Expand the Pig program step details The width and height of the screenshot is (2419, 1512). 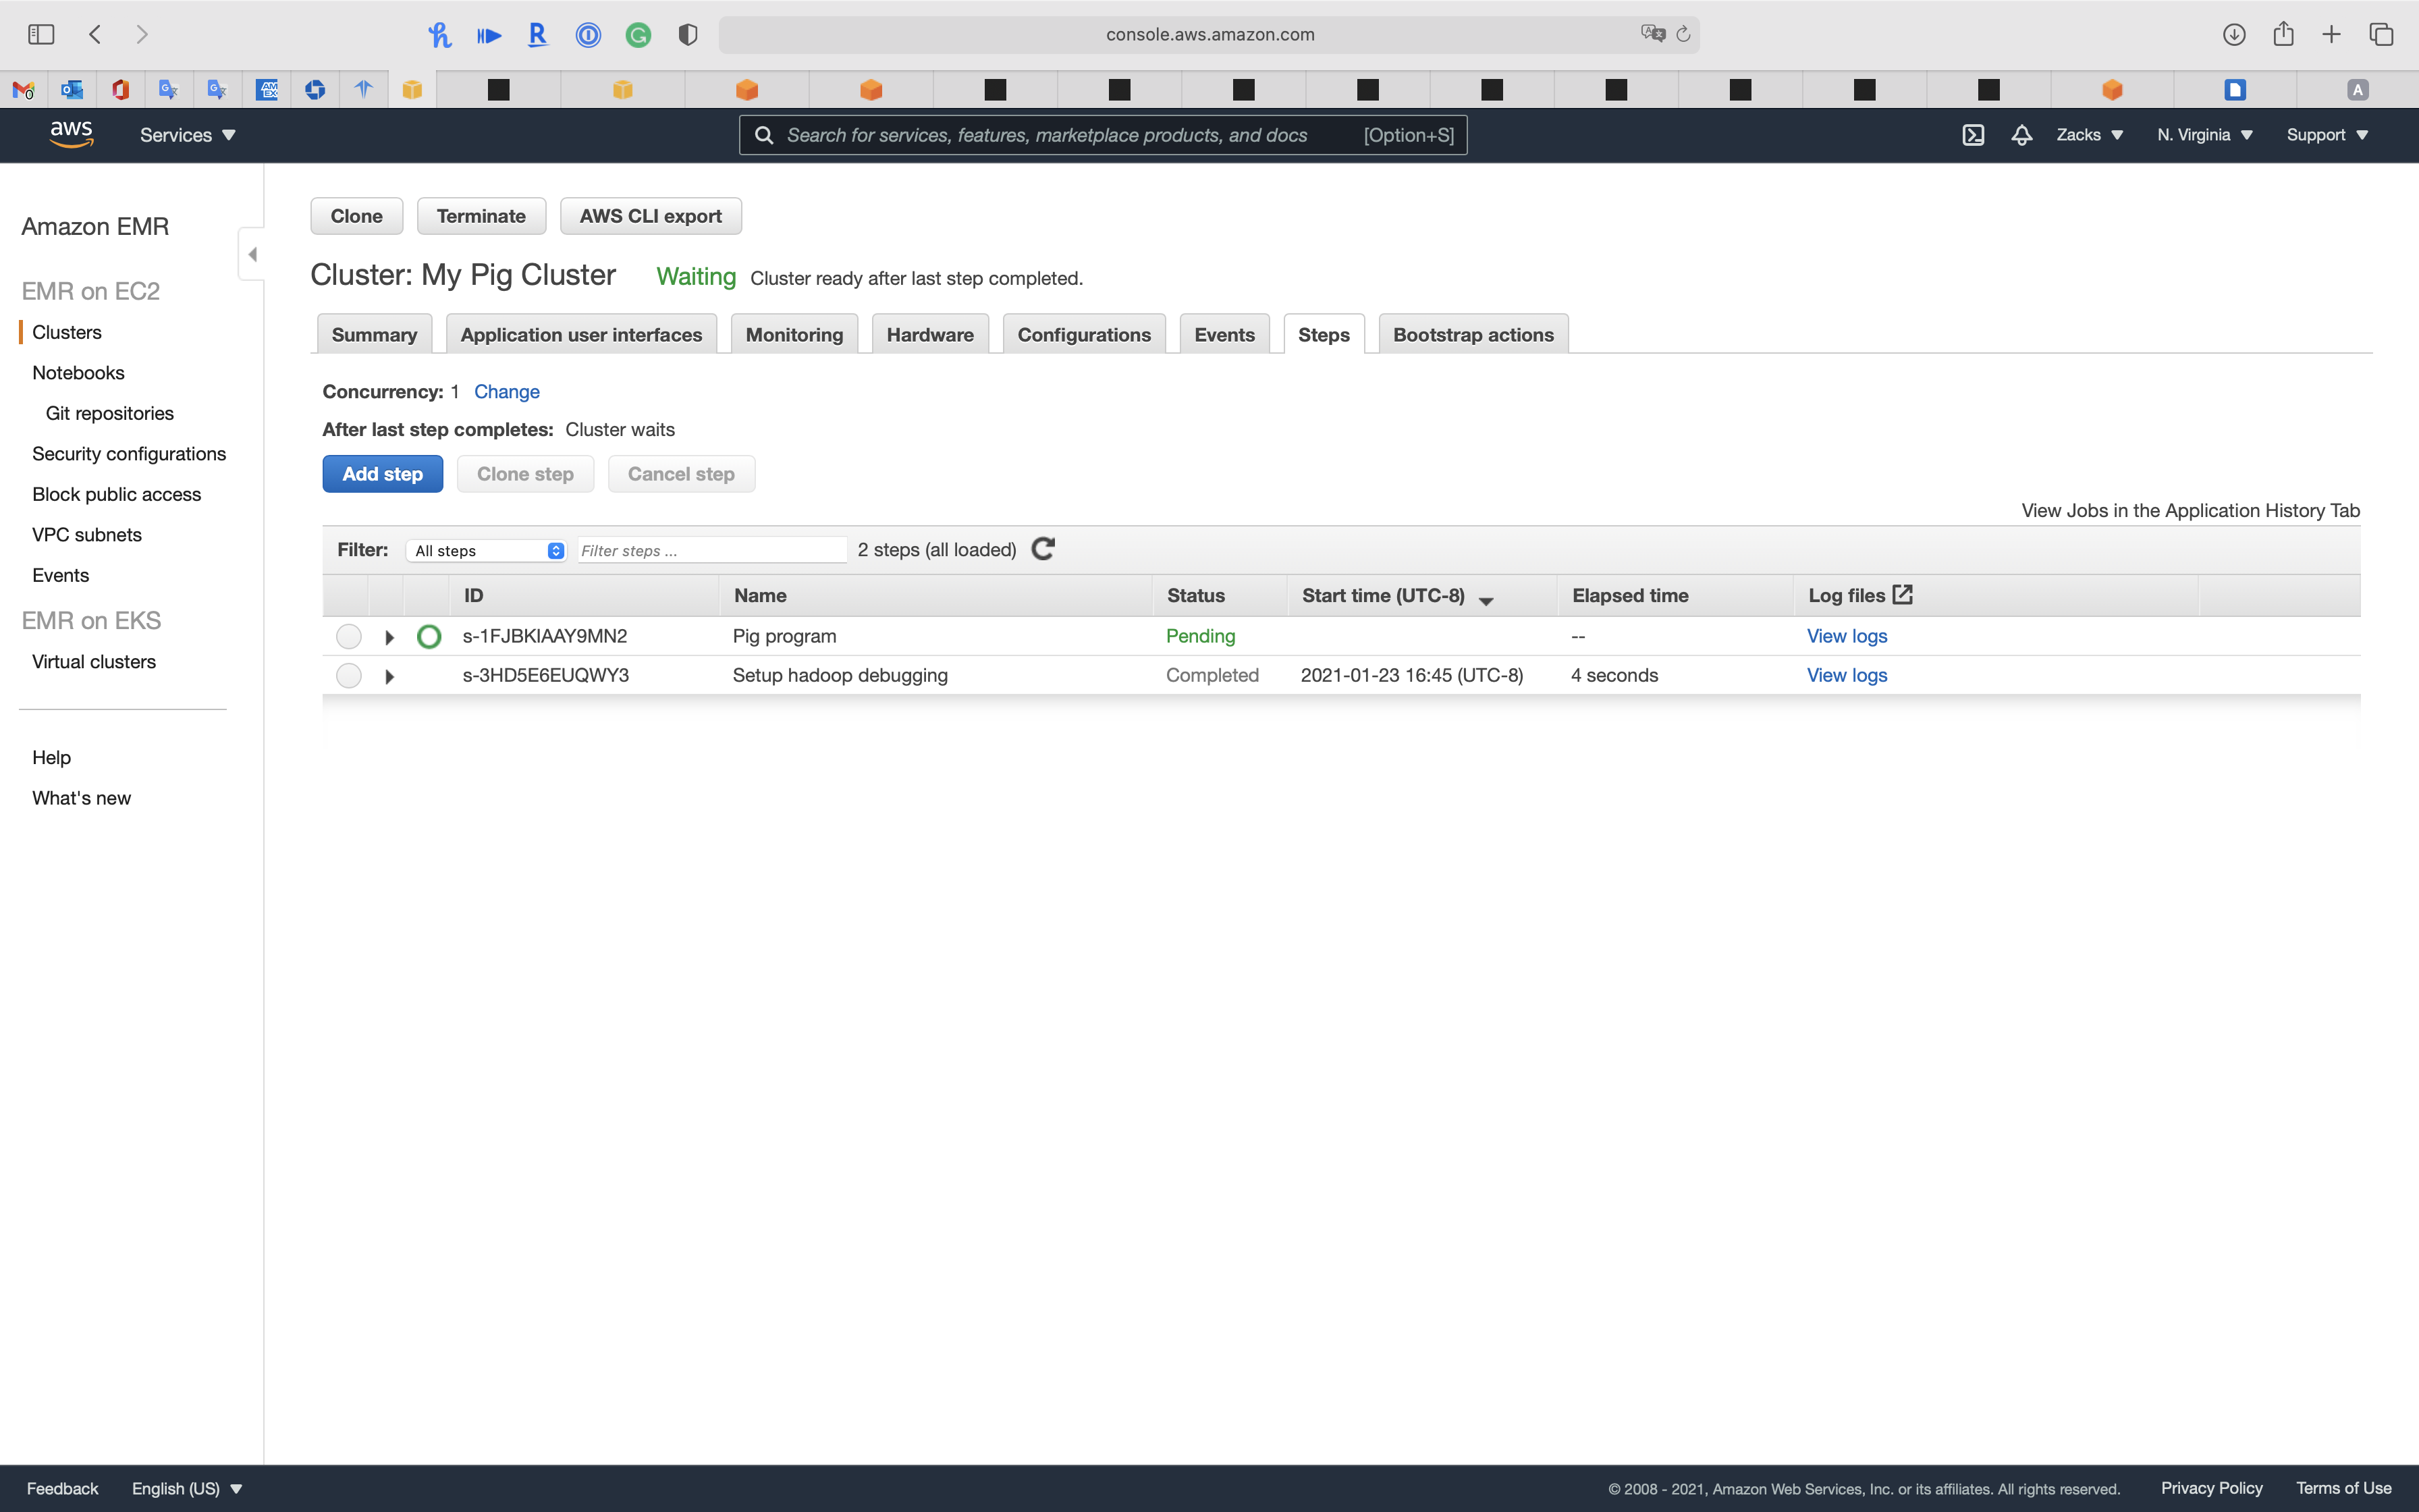(390, 637)
